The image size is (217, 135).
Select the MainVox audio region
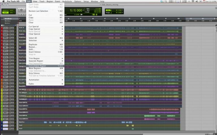99,122
